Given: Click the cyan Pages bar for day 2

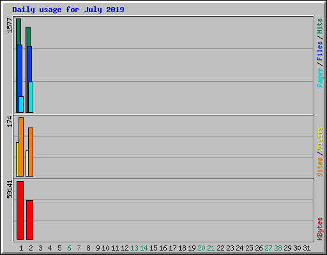Looking at the screenshot, I should pos(31,97).
